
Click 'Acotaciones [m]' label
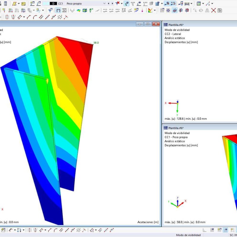(148, 222)
